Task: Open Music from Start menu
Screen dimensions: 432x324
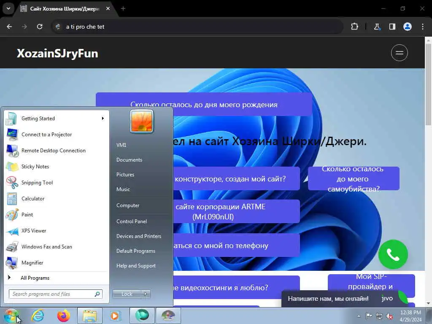Action: click(123, 189)
